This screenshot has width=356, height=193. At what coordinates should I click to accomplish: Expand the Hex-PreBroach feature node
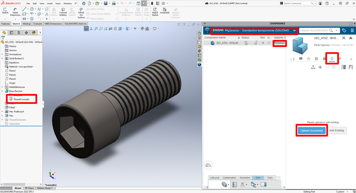click(2, 112)
